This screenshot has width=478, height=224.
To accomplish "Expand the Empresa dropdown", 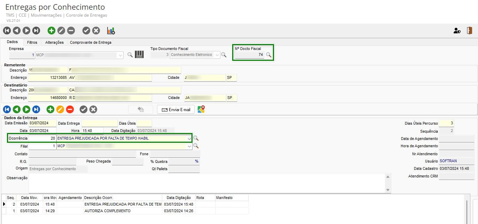I will (120, 55).
